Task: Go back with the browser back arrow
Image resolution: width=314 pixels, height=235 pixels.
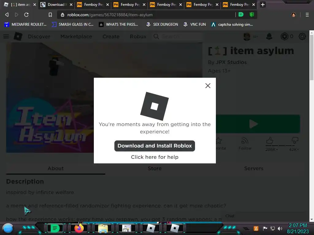Action: tap(7, 15)
